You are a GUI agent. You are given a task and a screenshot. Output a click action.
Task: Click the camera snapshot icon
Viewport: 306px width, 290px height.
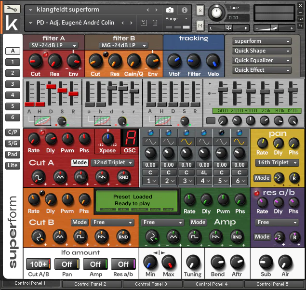point(170,10)
